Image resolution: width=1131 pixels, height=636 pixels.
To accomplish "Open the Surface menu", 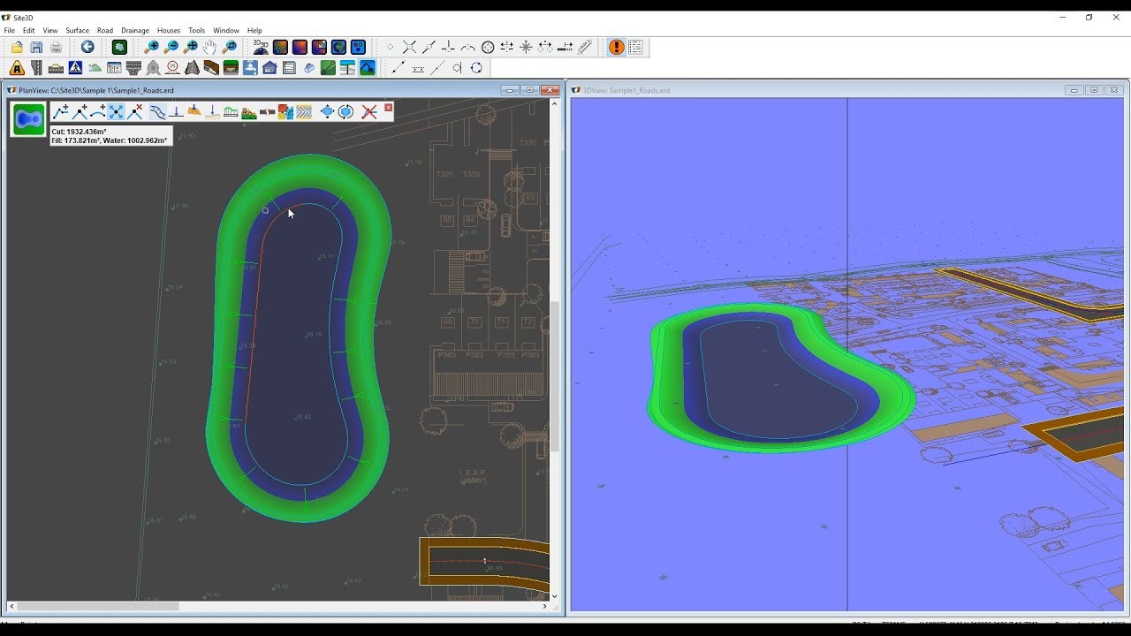I will (77, 30).
